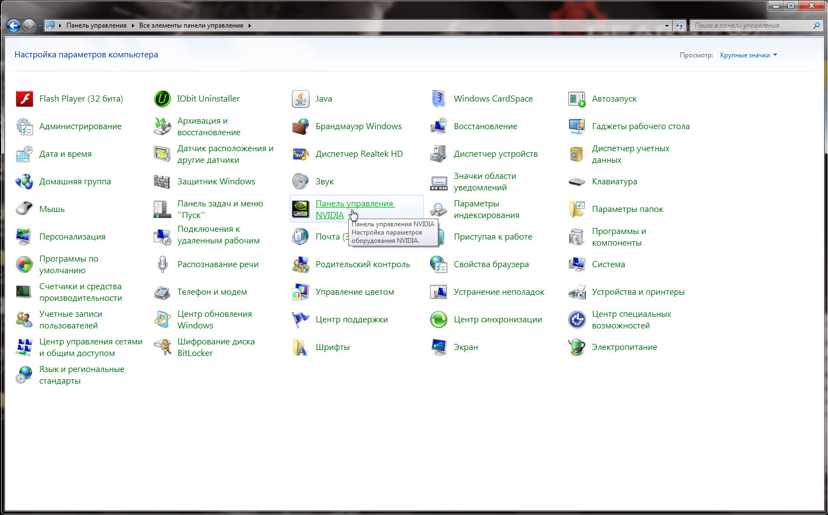Click the Back navigation arrow button

(x=13, y=25)
